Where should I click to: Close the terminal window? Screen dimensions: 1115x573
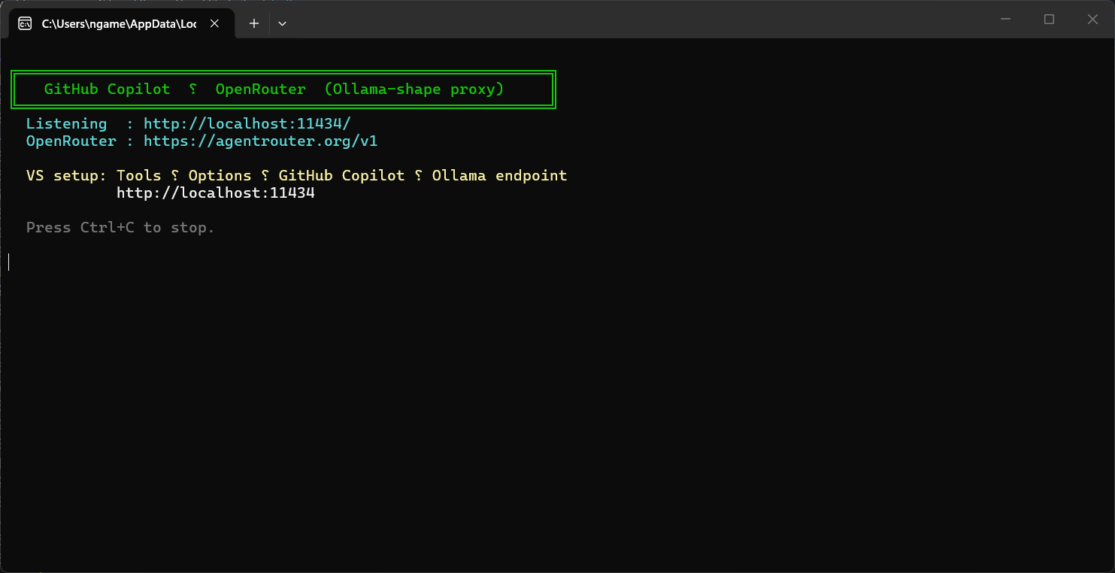point(1092,20)
